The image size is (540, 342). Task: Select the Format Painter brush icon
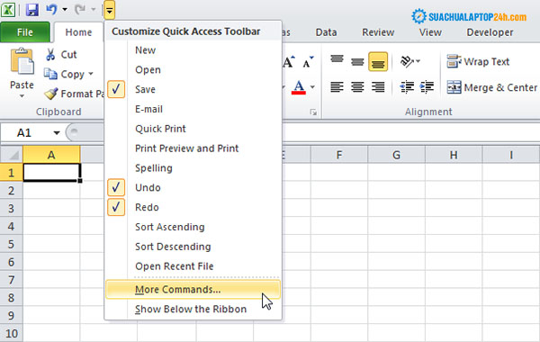(x=51, y=94)
